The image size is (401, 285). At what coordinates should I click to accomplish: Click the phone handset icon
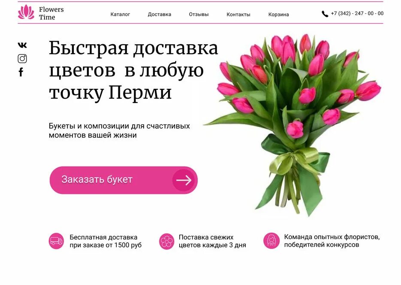(x=325, y=14)
